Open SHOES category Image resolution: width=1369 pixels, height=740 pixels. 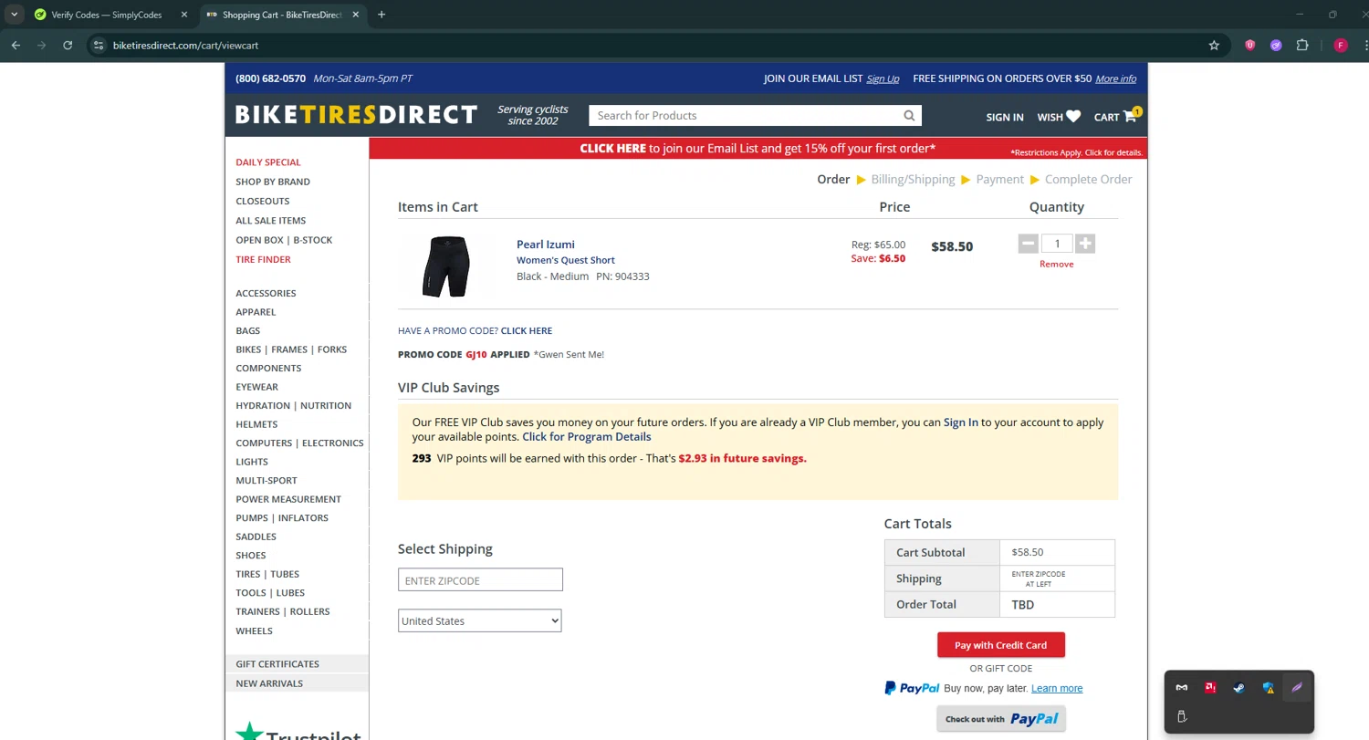click(x=251, y=555)
